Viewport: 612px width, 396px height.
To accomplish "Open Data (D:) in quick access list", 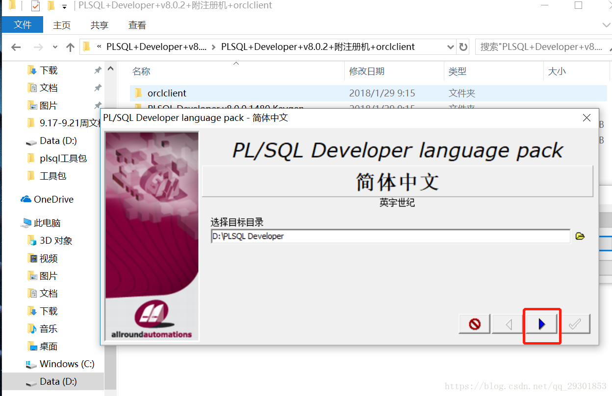I will (58, 141).
